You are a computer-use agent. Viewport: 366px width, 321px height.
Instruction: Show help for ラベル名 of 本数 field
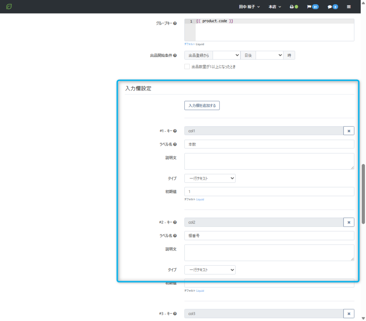click(x=175, y=144)
